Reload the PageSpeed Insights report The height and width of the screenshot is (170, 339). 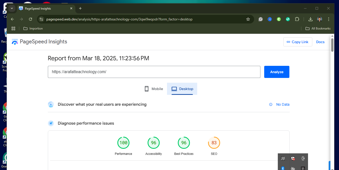point(30,19)
